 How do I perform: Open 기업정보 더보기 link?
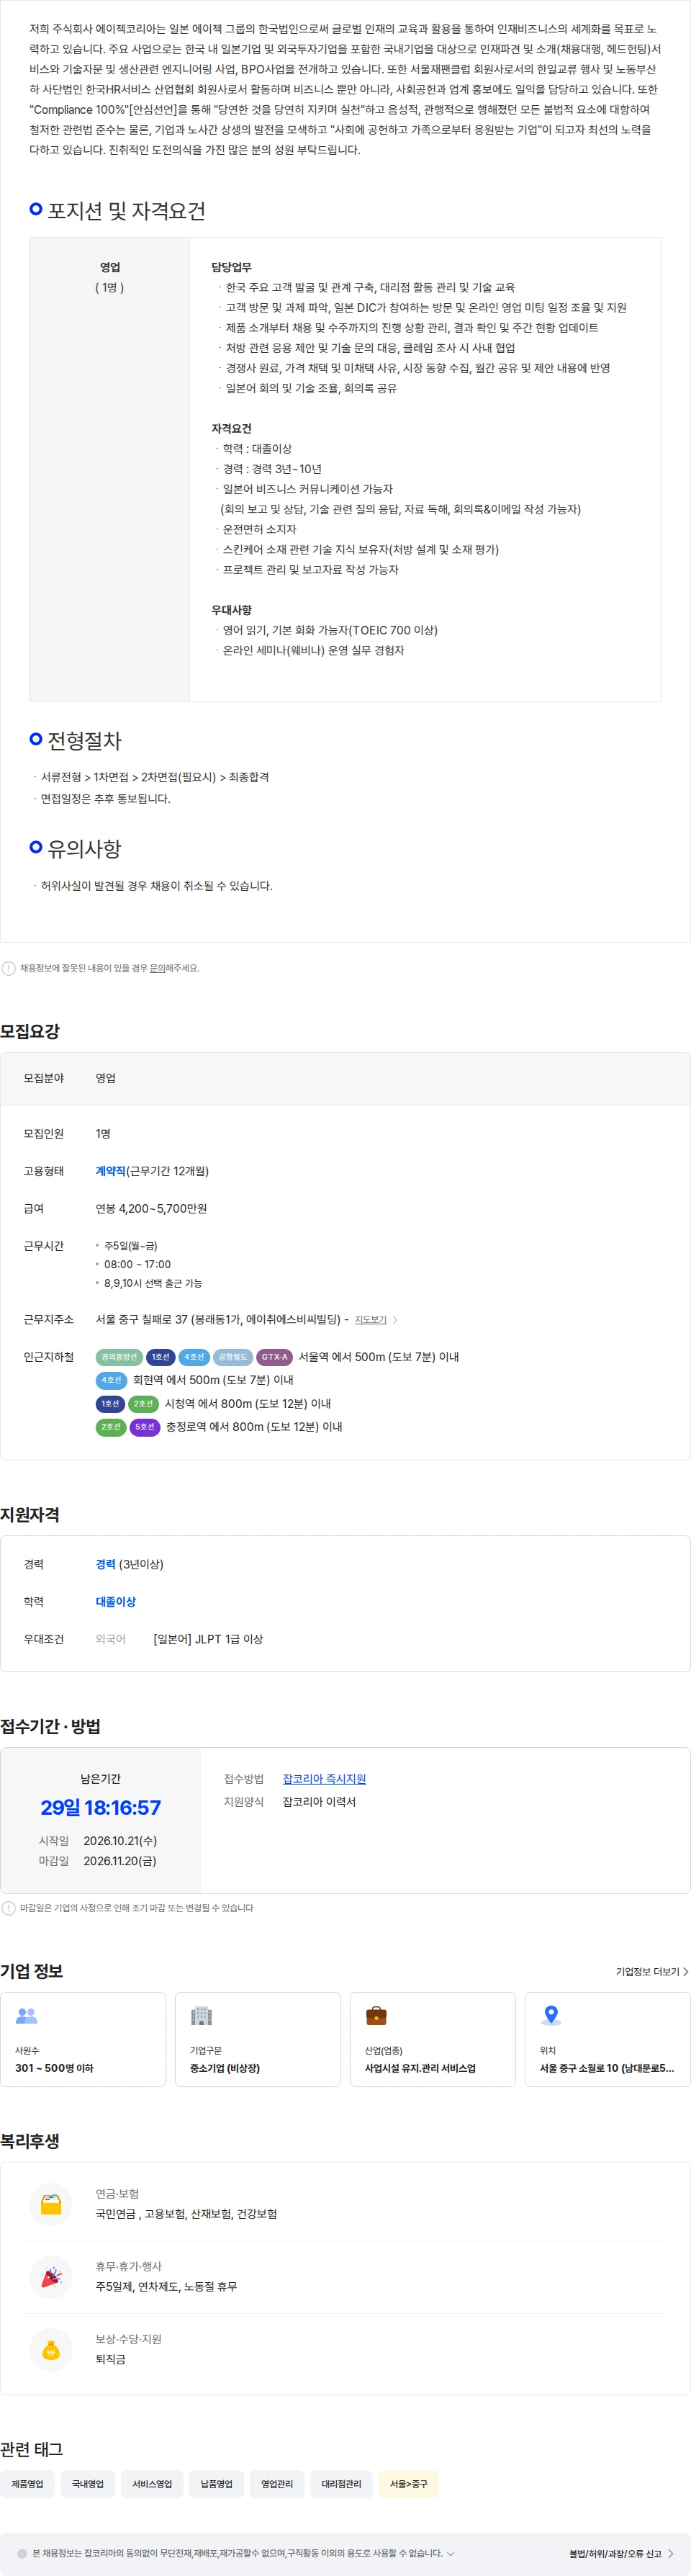[652, 1972]
